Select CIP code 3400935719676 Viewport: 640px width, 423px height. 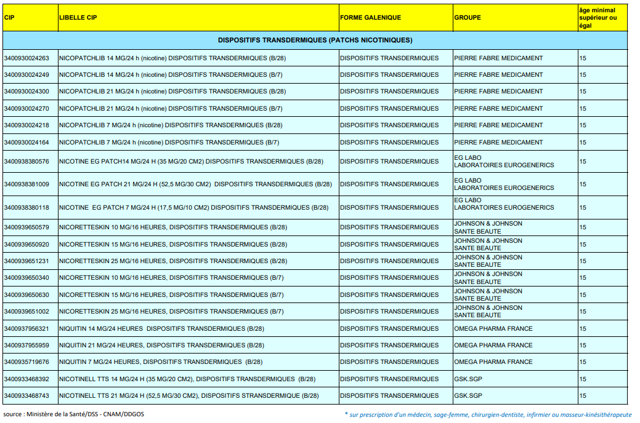click(x=26, y=362)
